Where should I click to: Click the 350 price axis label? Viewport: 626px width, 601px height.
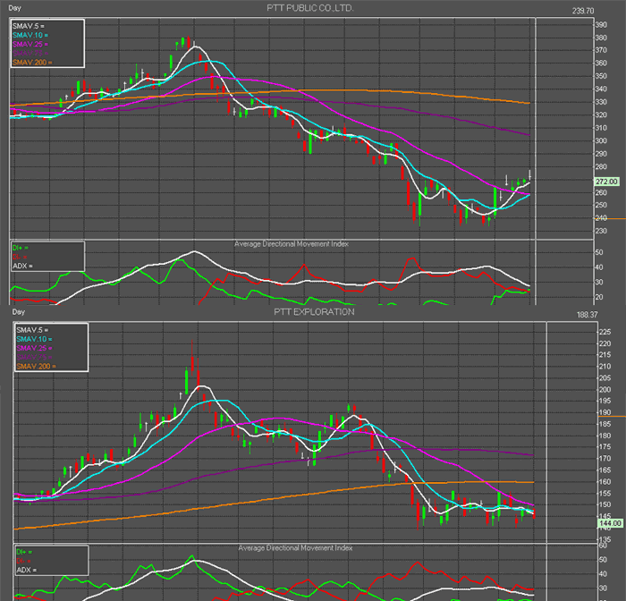(x=601, y=76)
